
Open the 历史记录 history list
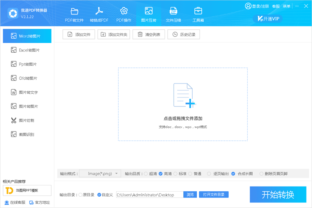(184, 35)
